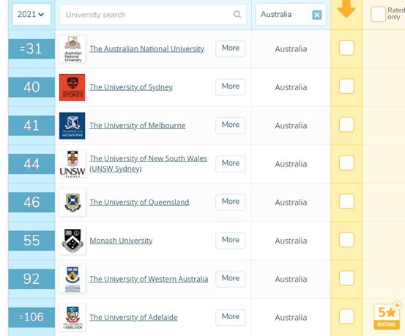Enable the Rated only checkbox
The height and width of the screenshot is (336, 405).
click(378, 14)
